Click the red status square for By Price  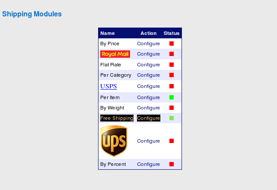coord(172,44)
